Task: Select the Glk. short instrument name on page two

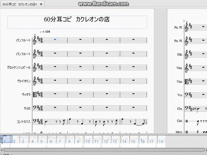Action: 180,54
